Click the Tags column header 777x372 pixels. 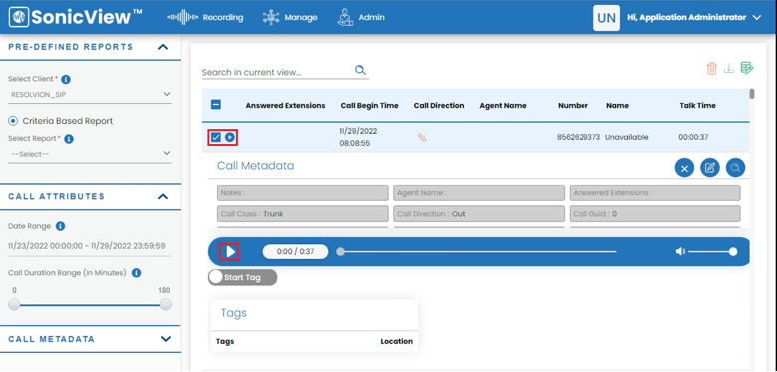tap(225, 341)
